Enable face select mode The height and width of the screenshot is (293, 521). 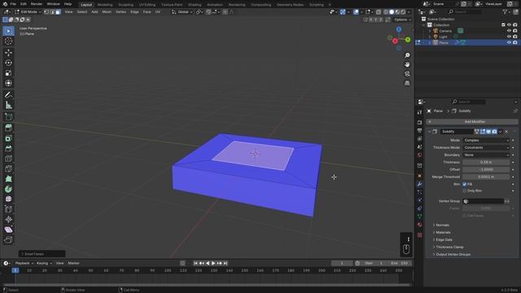[x=58, y=12]
